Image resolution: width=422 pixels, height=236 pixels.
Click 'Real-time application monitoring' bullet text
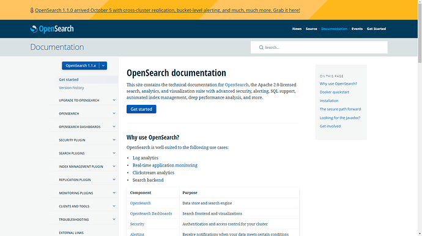165,165
